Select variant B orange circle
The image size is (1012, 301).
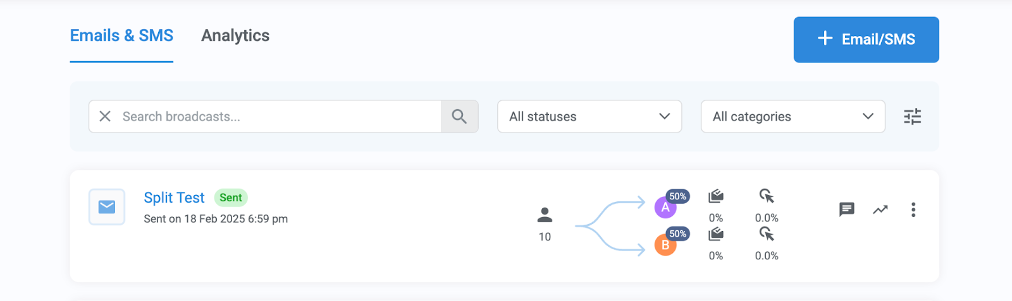pyautogui.click(x=664, y=245)
